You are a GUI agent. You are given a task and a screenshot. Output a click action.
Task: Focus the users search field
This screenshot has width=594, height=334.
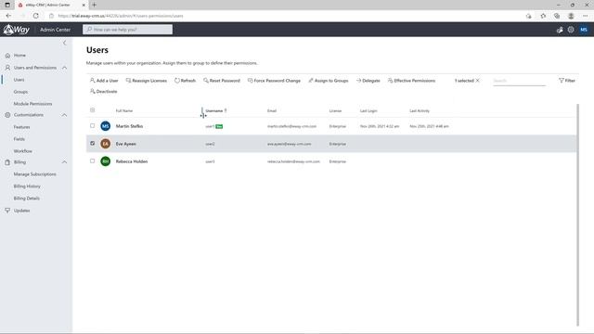click(x=519, y=81)
